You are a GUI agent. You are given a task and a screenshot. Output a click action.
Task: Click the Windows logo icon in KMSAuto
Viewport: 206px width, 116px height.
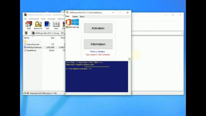point(75,22)
